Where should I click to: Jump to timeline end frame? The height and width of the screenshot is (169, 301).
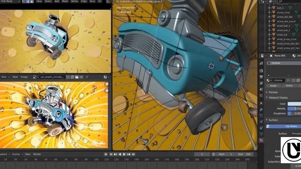[x=133, y=154]
